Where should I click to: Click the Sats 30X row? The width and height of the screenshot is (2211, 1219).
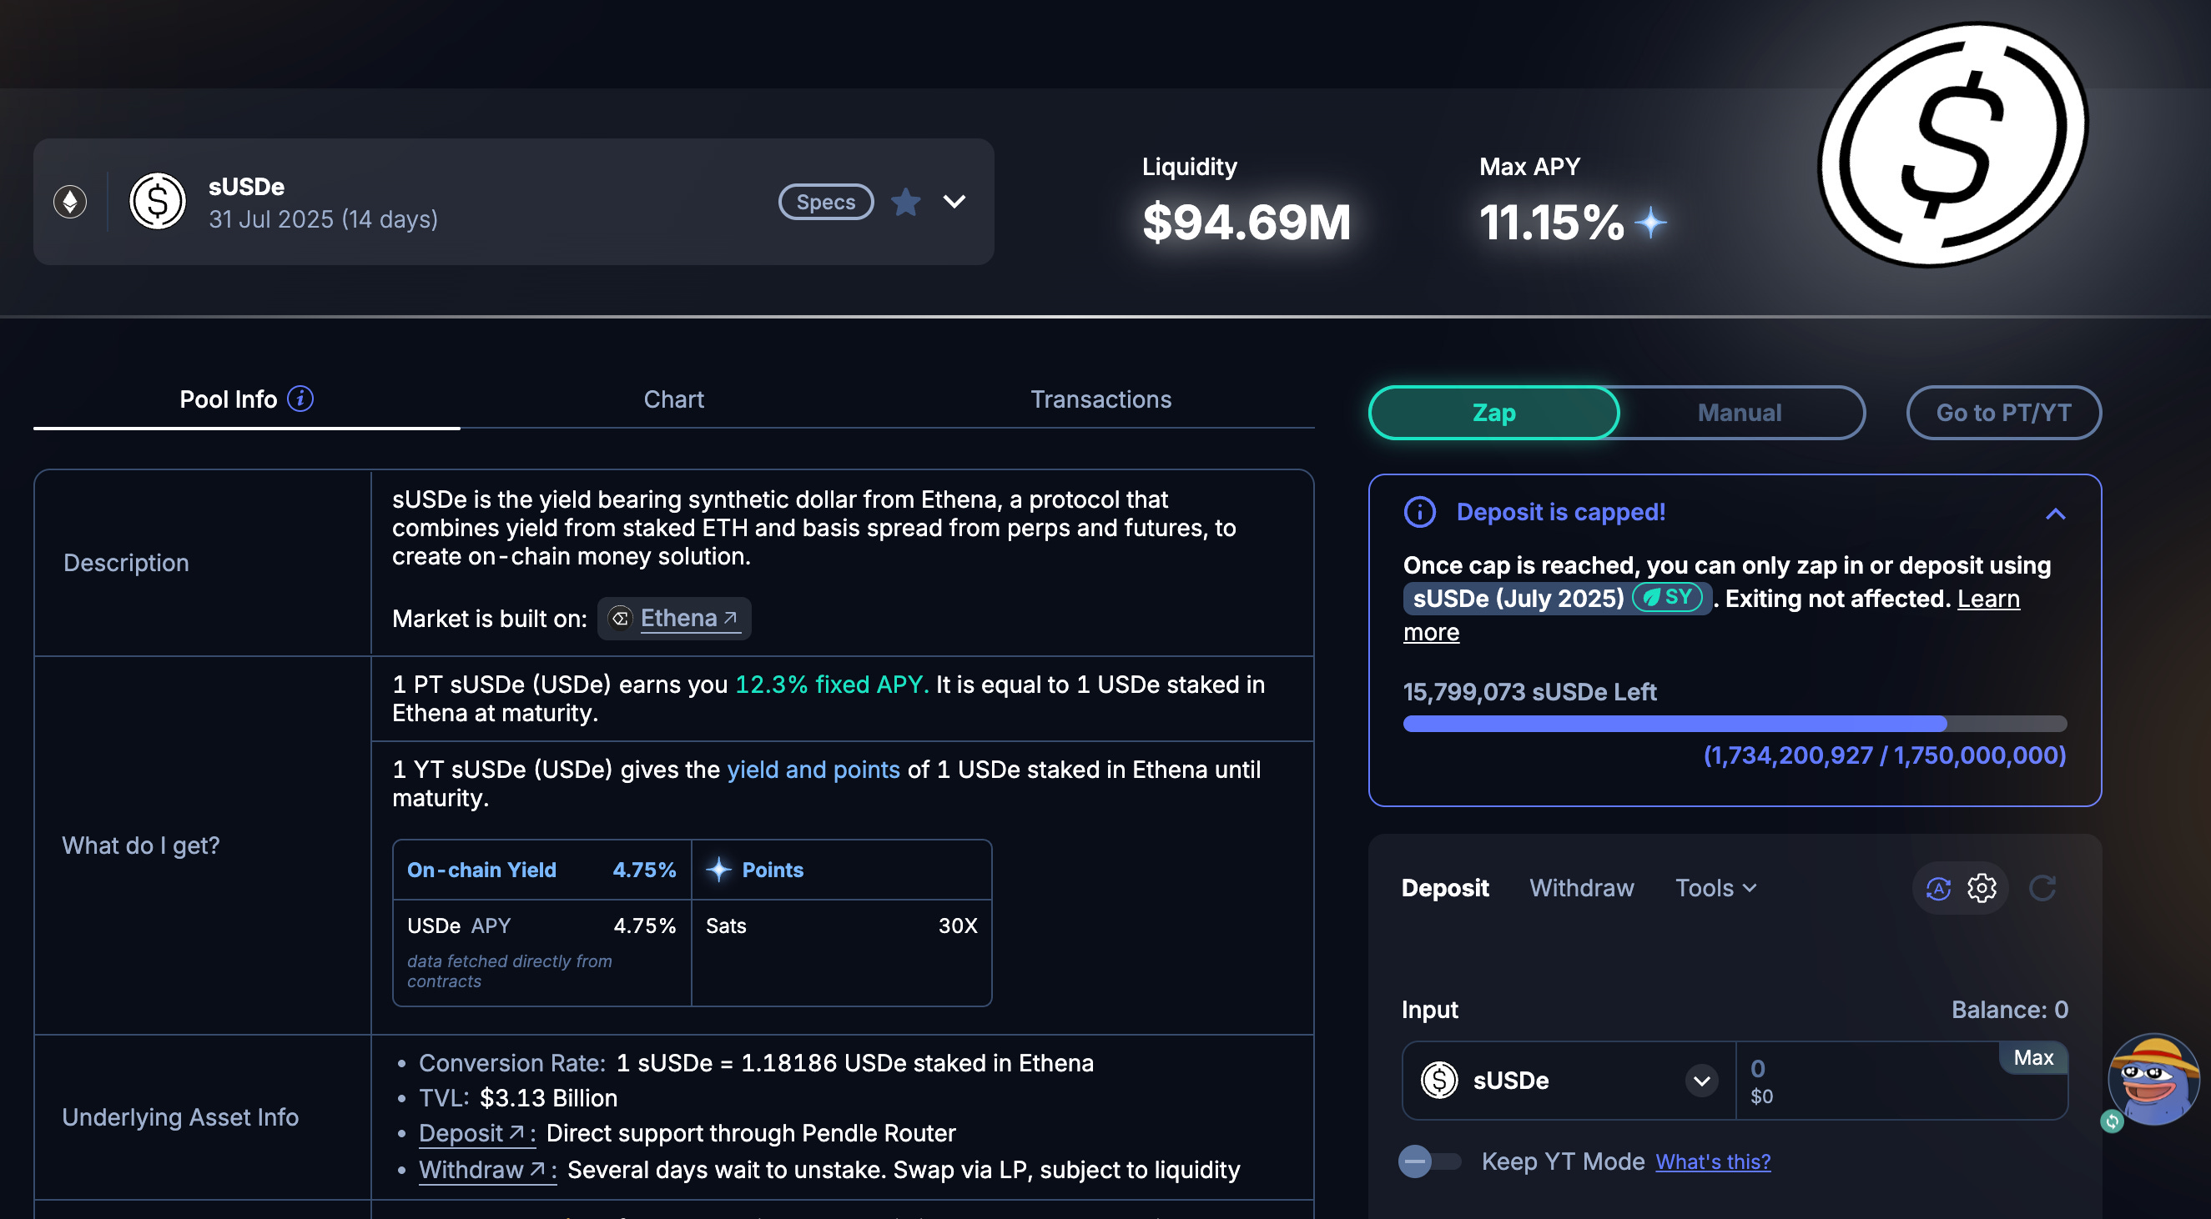(841, 926)
